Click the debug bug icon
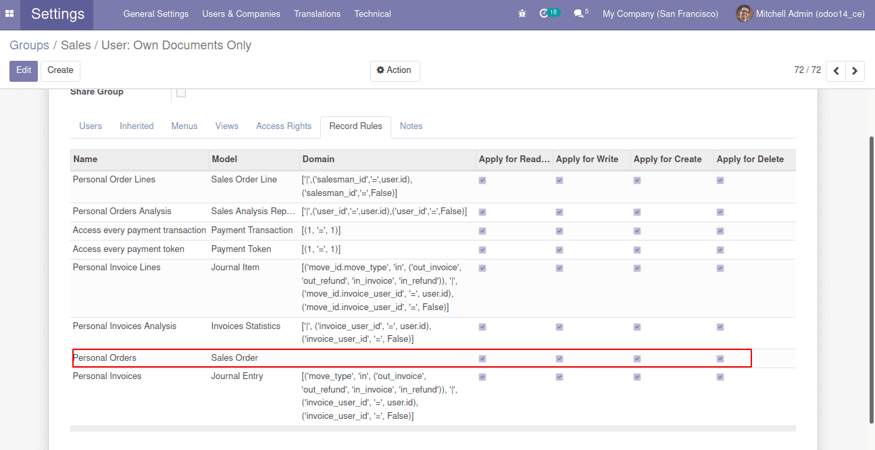Viewport: 875px width, 450px height. coord(522,14)
